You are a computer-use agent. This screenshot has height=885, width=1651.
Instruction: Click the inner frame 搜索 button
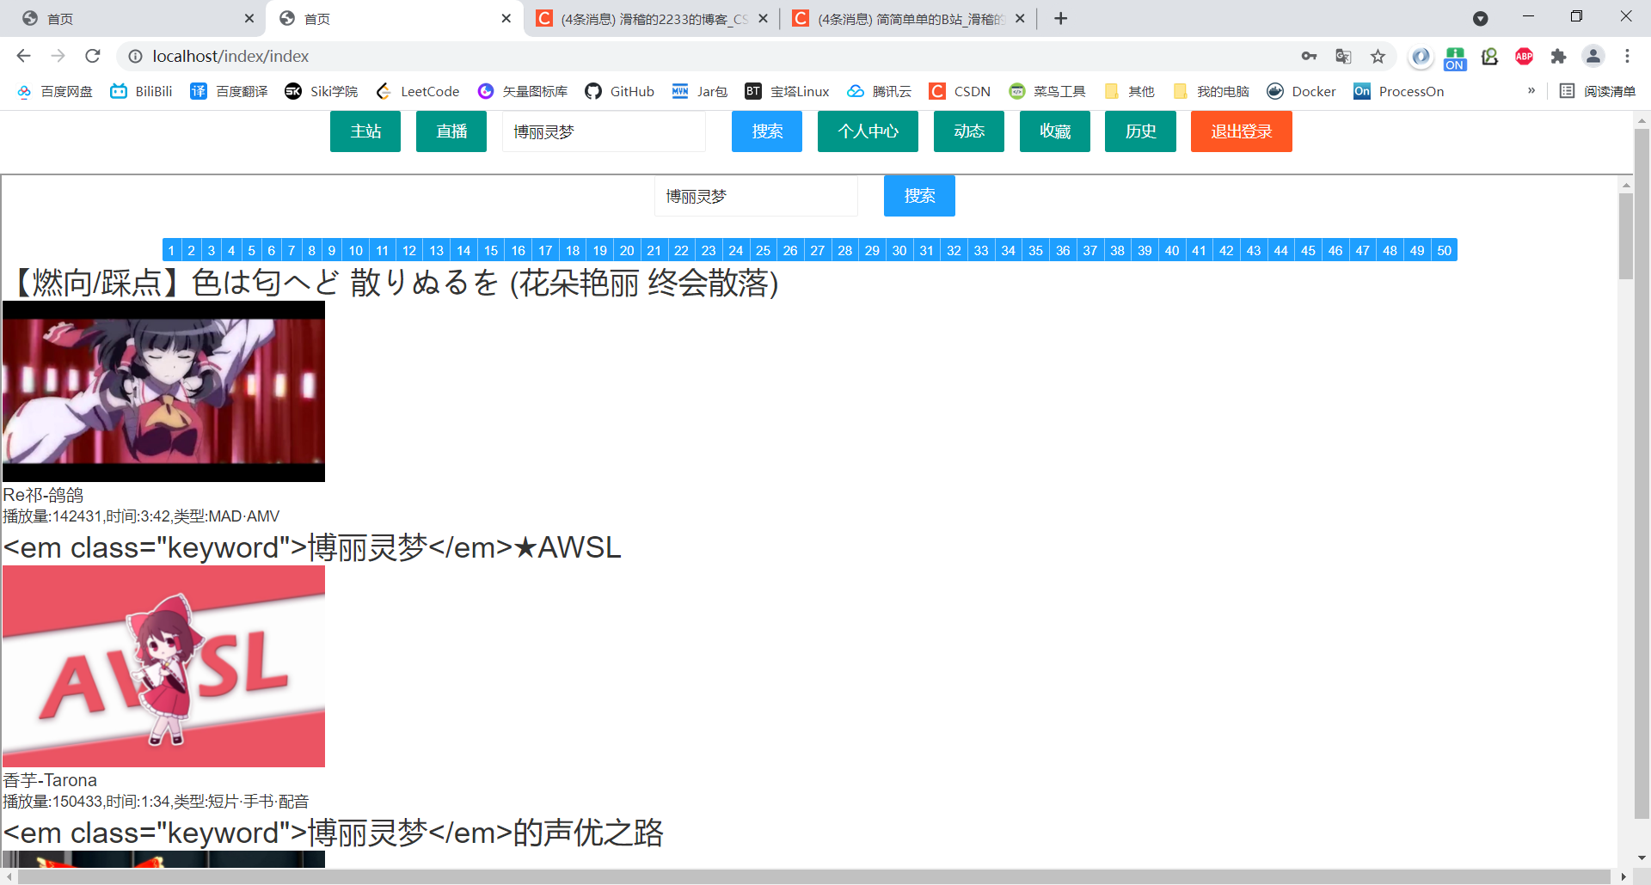(x=919, y=196)
